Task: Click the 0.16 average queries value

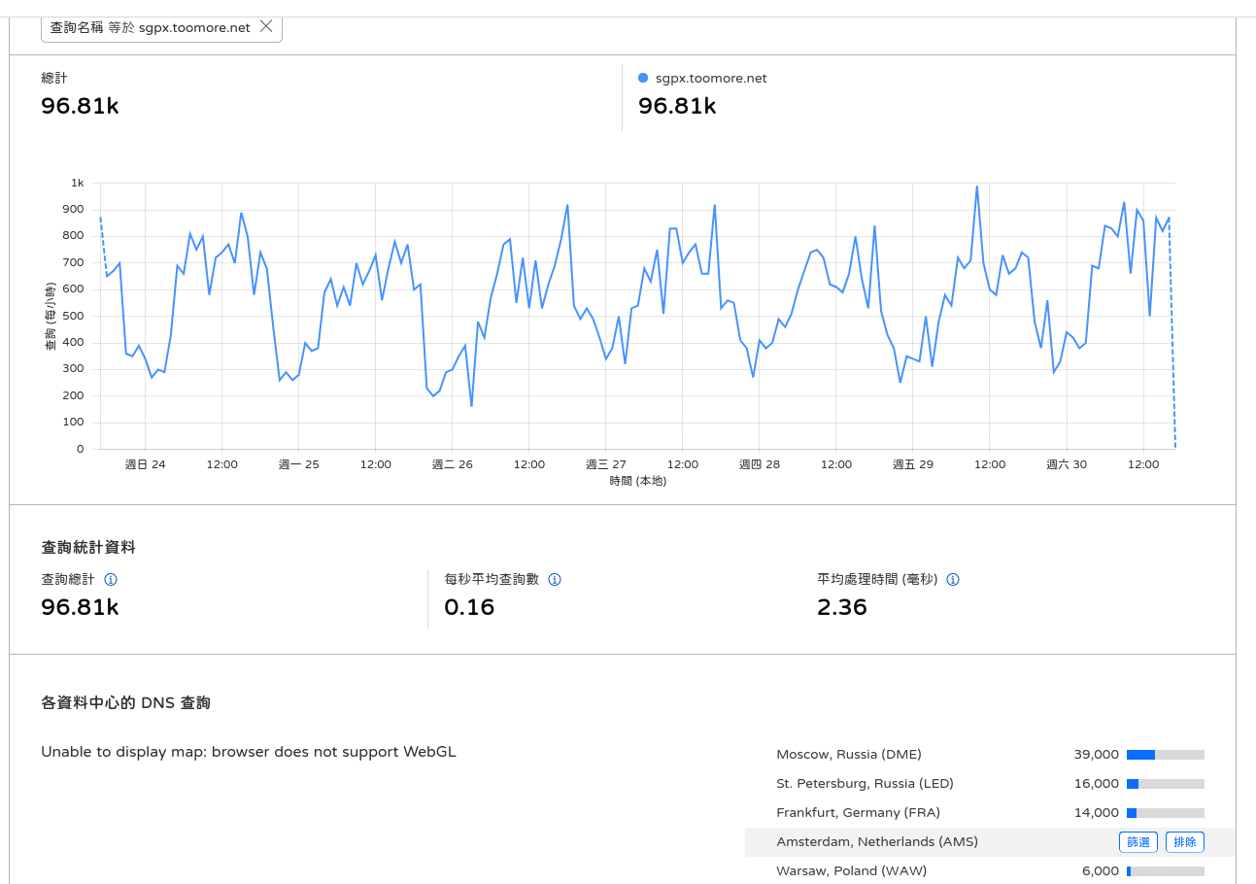Action: (x=469, y=608)
